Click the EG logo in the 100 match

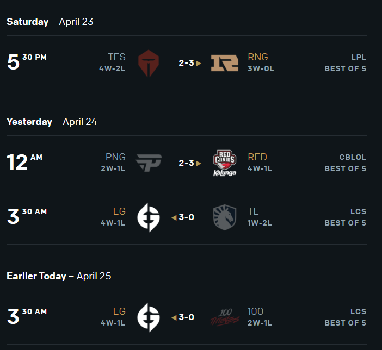click(148, 317)
